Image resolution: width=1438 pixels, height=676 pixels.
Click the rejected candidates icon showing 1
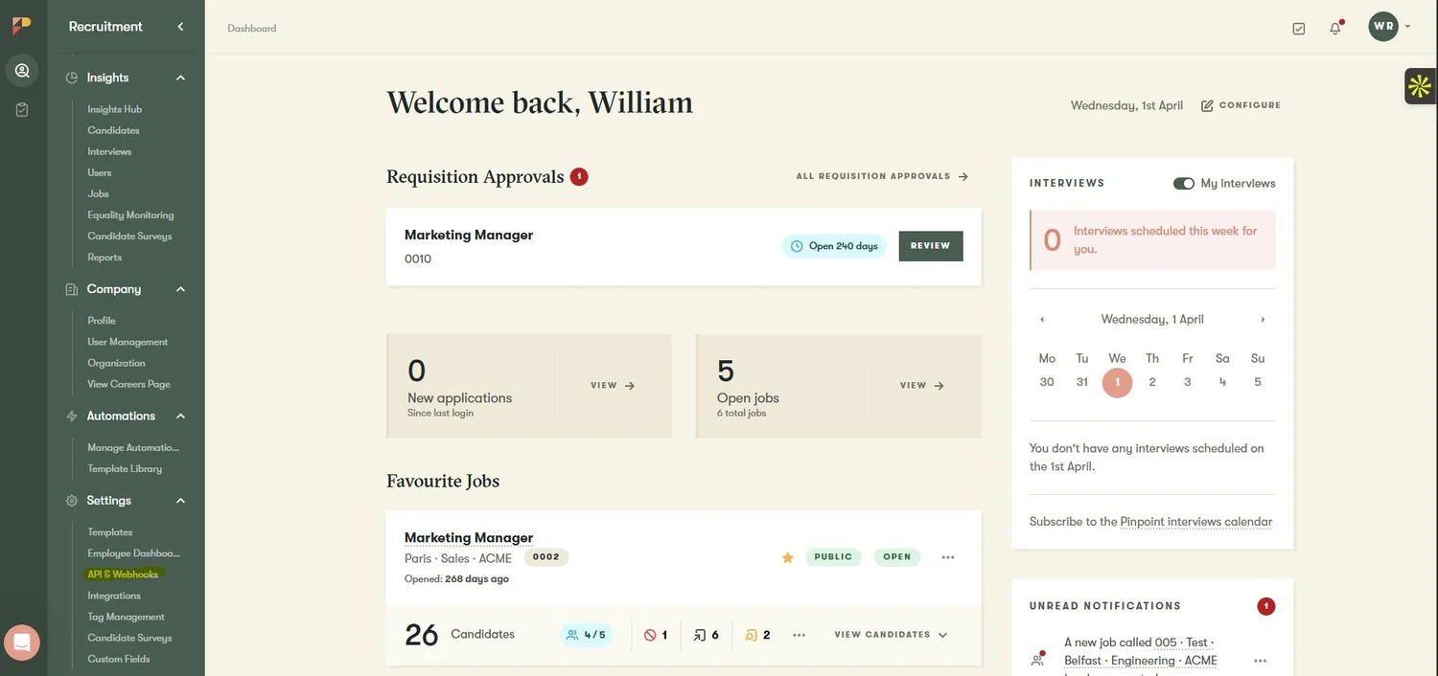tap(650, 635)
